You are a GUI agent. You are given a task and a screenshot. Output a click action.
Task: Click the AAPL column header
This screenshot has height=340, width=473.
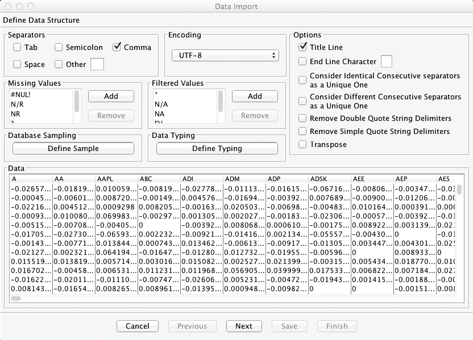click(117, 179)
